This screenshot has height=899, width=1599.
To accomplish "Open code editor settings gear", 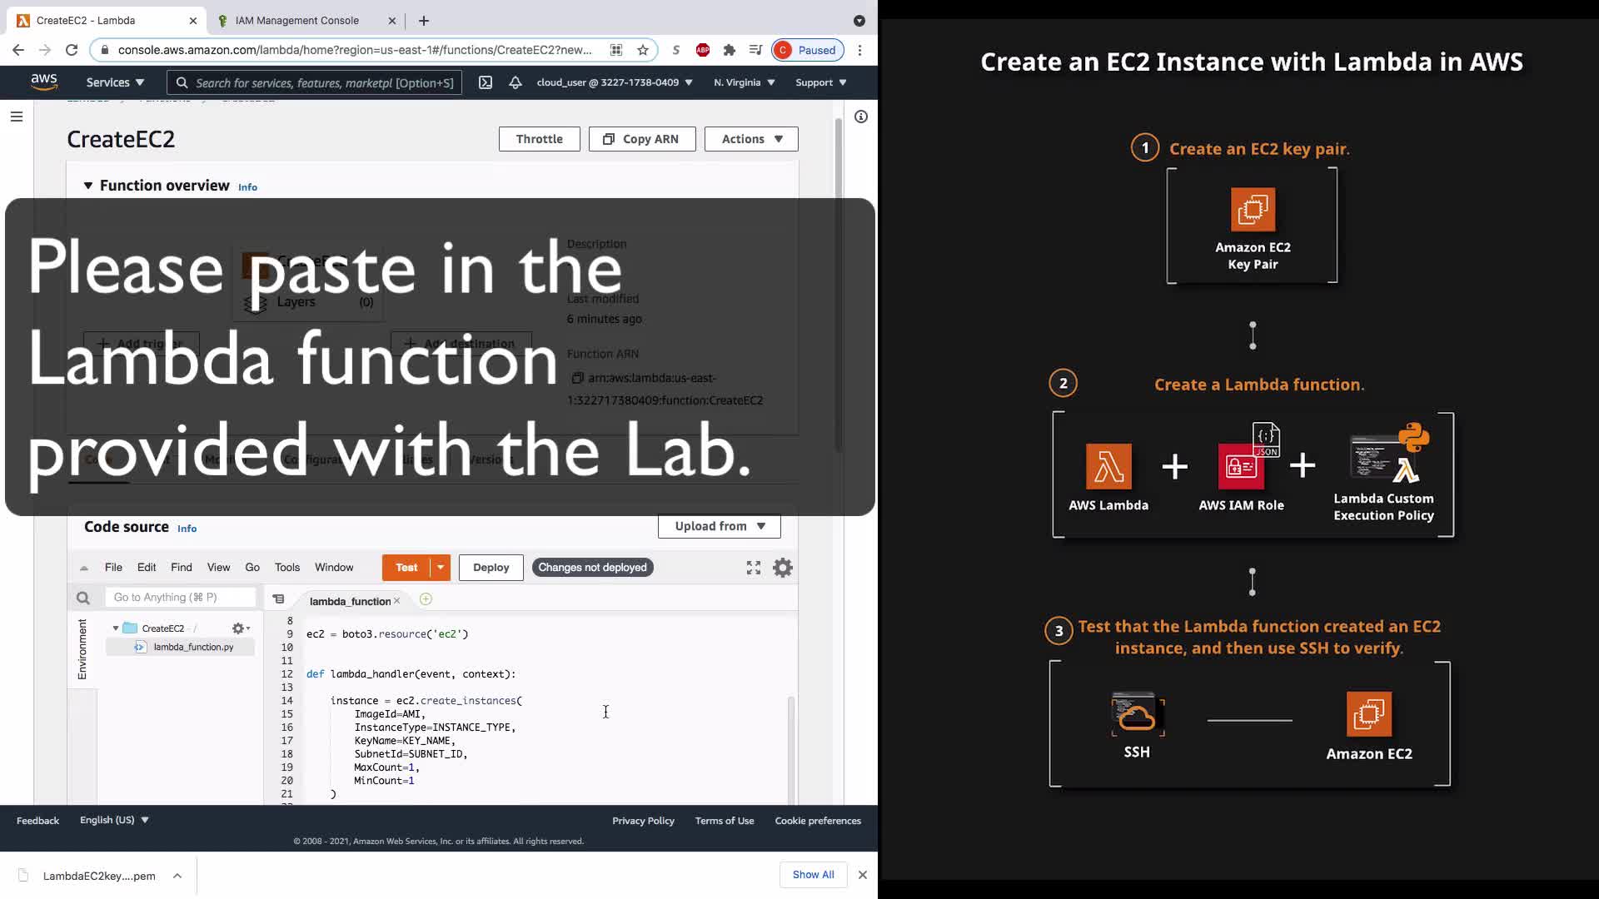I will point(782,568).
